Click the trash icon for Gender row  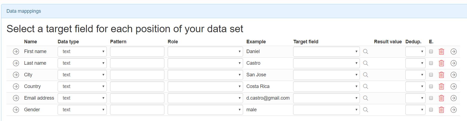point(441,110)
